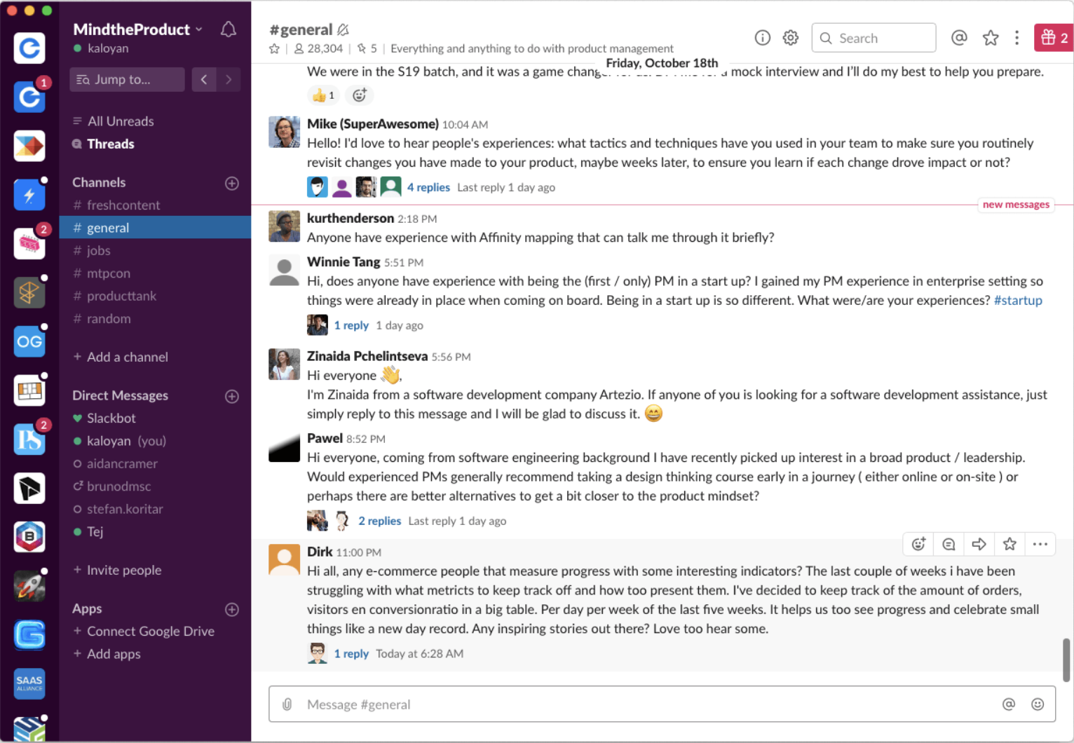Click the messages scrollbar thumb

click(1066, 660)
